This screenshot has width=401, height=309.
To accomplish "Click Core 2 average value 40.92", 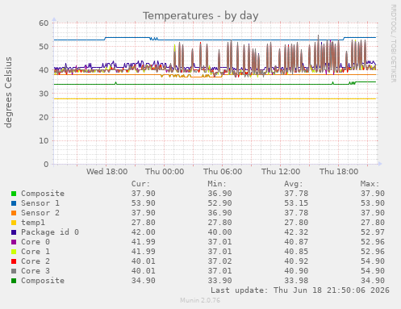I will [296, 261].
